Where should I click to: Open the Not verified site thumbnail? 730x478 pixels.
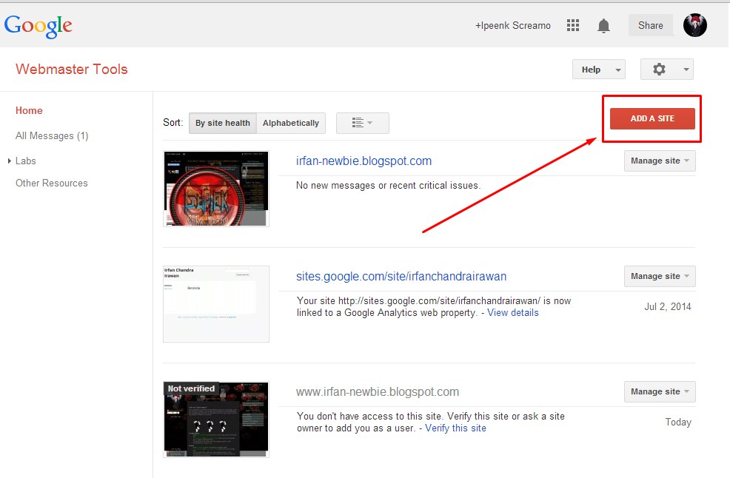coord(216,420)
